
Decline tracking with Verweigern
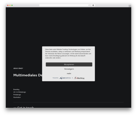pos(69,69)
